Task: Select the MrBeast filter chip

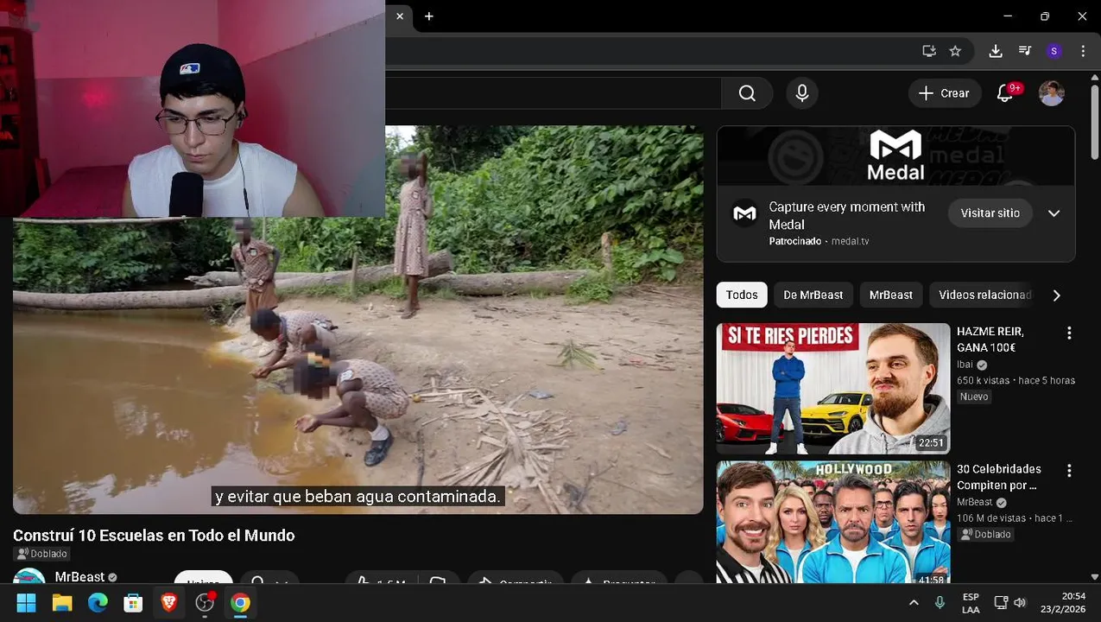Action: point(890,295)
